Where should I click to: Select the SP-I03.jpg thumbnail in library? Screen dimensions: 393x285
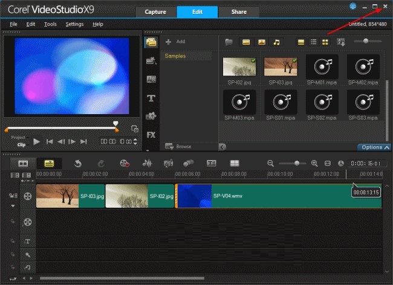pos(281,67)
